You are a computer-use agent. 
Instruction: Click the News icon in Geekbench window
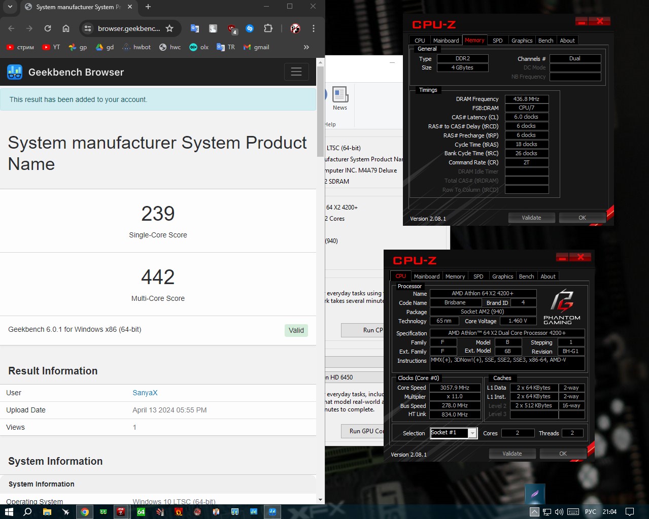(340, 98)
